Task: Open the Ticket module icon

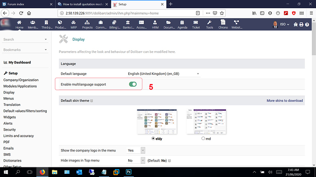Action: click(196, 22)
